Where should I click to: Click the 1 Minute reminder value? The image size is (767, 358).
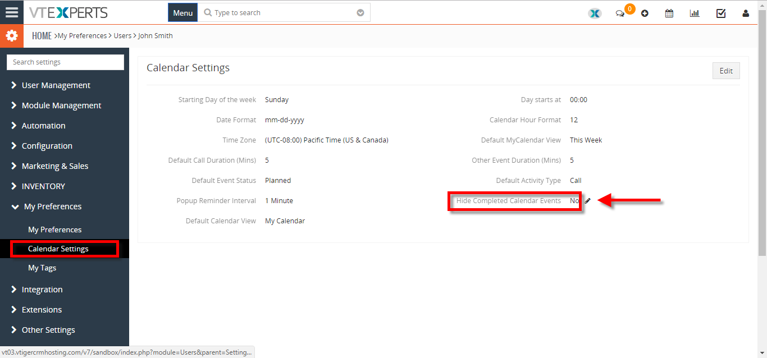pyautogui.click(x=279, y=201)
